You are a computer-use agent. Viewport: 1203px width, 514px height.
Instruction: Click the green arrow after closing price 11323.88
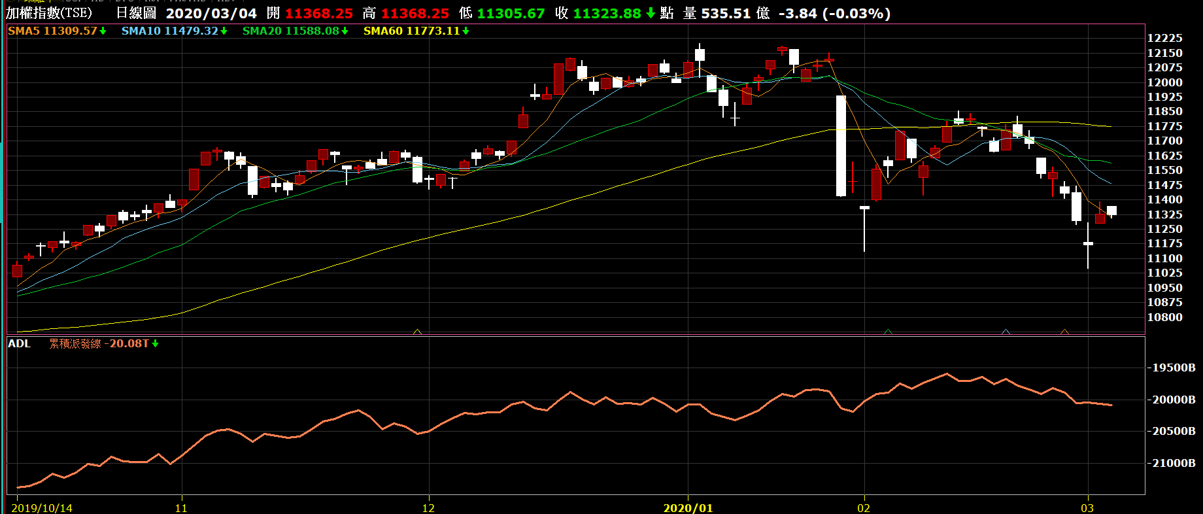pos(651,14)
